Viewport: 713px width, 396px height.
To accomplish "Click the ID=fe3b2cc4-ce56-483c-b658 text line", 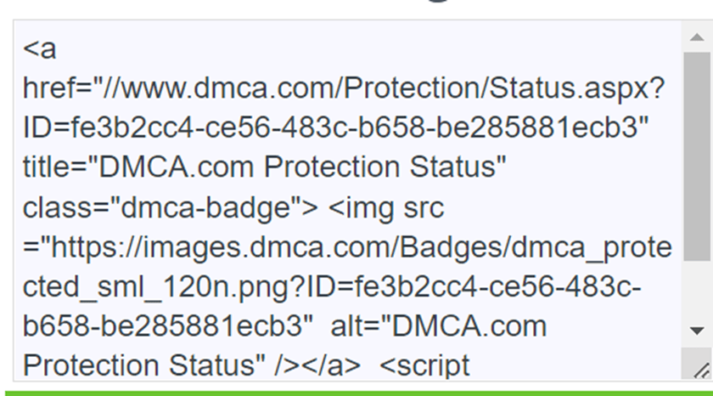I will point(335,127).
